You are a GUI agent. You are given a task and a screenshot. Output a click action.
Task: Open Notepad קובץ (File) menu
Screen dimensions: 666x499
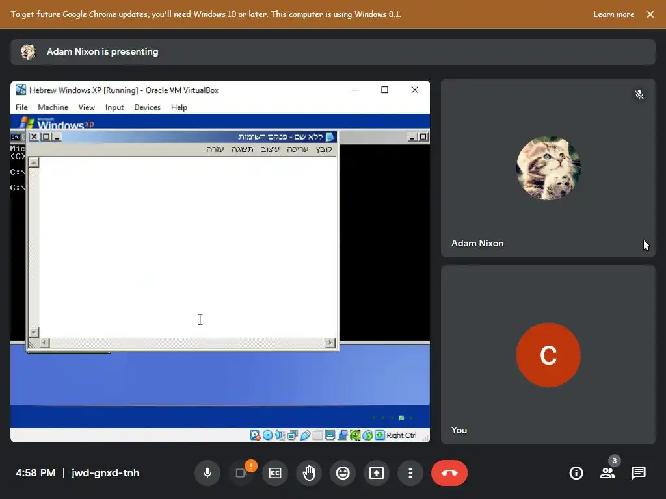pyautogui.click(x=324, y=149)
